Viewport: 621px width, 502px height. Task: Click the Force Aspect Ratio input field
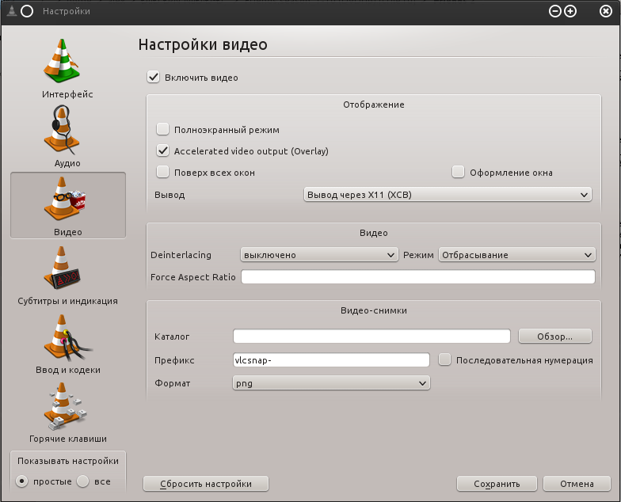point(417,277)
